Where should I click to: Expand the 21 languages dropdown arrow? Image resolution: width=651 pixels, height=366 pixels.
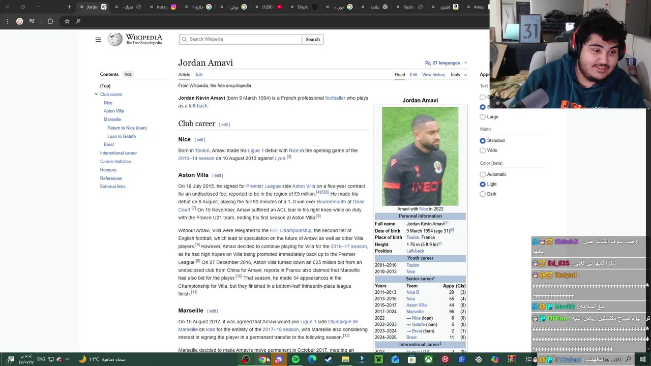[465, 63]
